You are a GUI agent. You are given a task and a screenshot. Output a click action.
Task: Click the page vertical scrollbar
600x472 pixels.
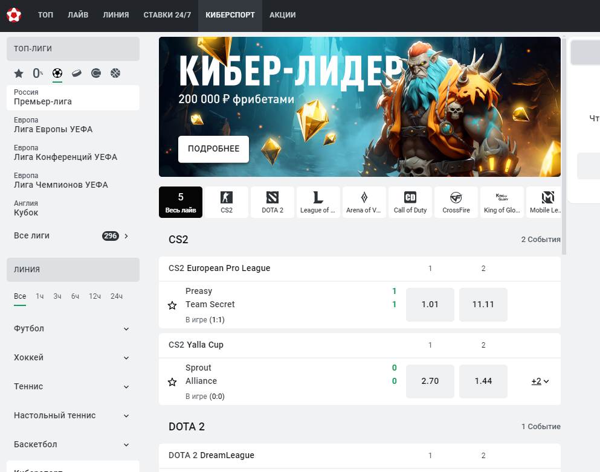pos(564,145)
